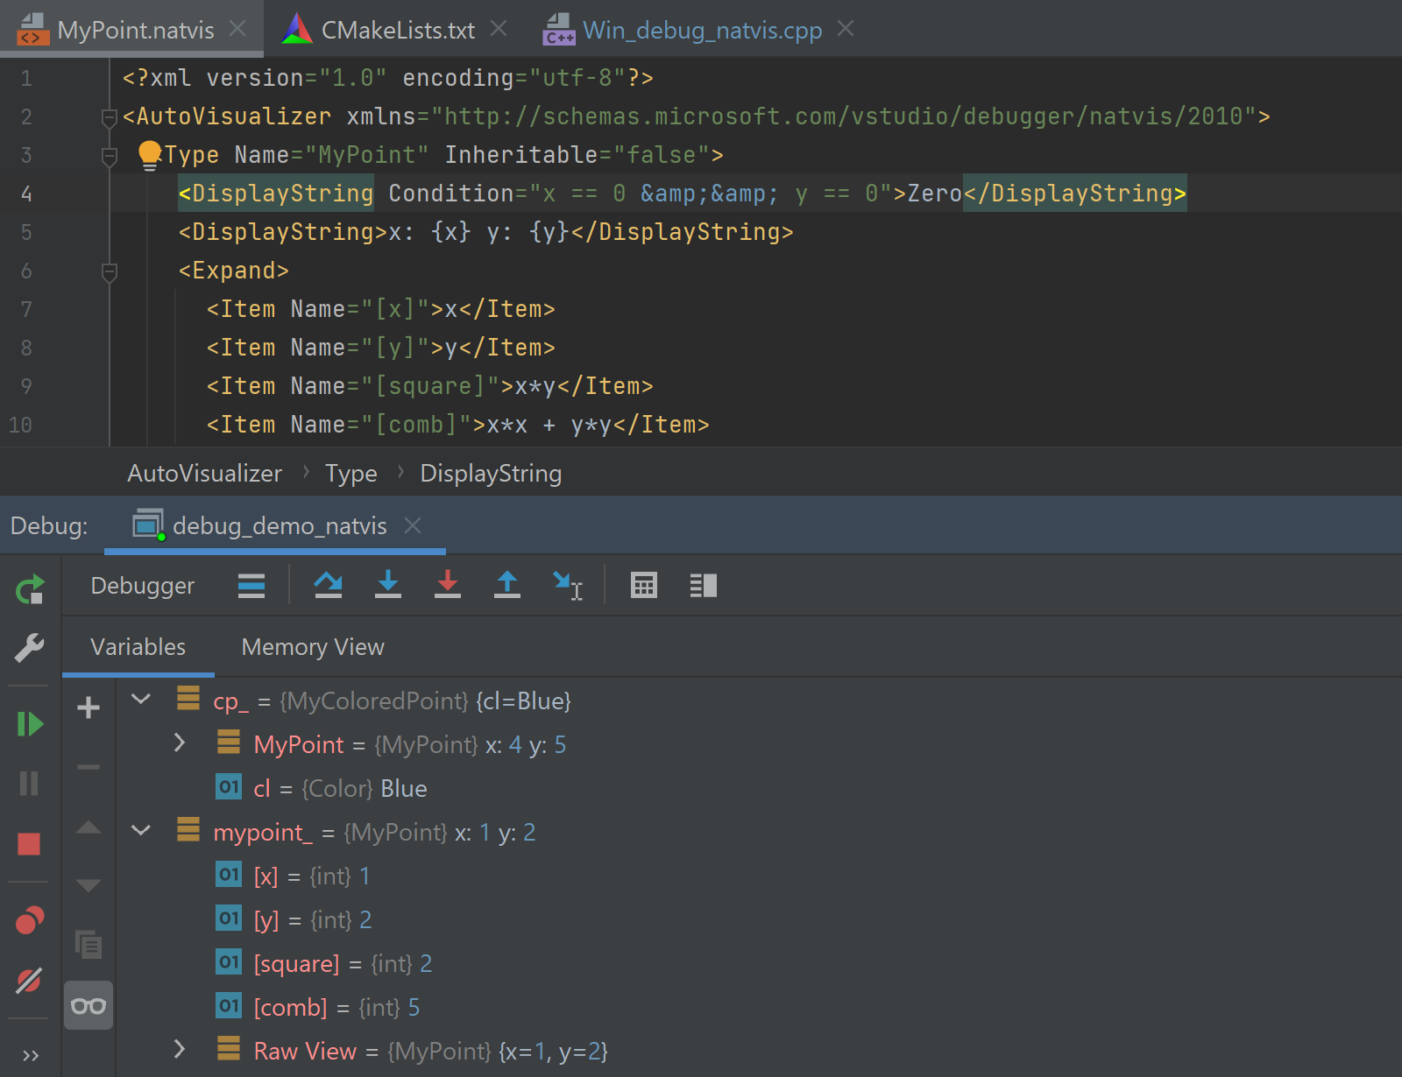
Task: Click the Rerun debug session icon
Action: tap(30, 589)
